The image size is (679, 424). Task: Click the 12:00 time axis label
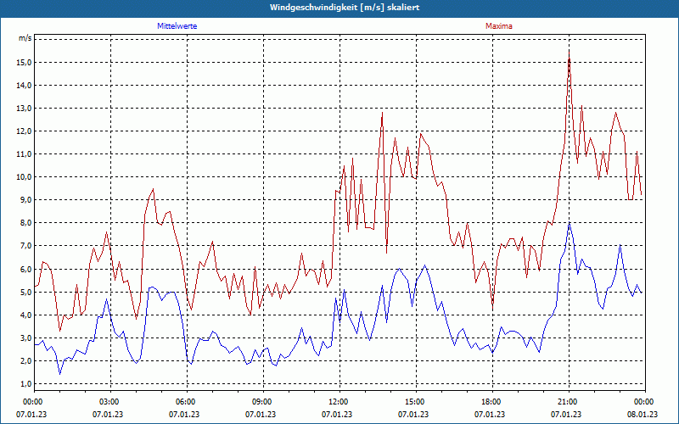pos(337,402)
